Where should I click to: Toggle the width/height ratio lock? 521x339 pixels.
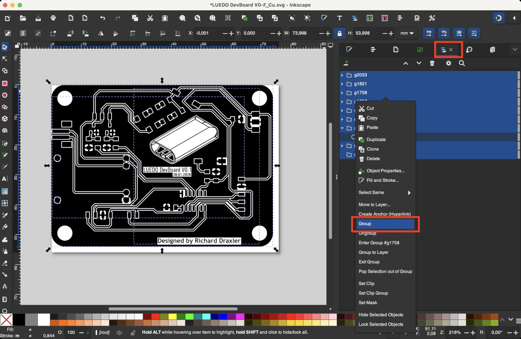tap(339, 33)
